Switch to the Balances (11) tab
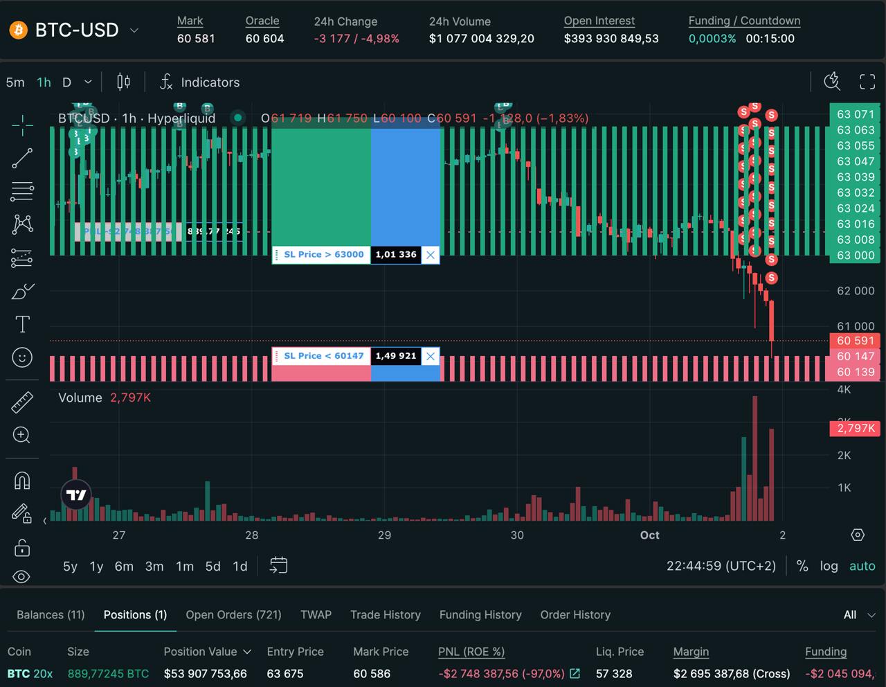886x687 pixels. tap(51, 615)
